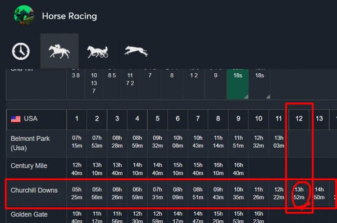Select Golden Gate venue name
Viewport: 337px width, 223px height.
coord(29,215)
